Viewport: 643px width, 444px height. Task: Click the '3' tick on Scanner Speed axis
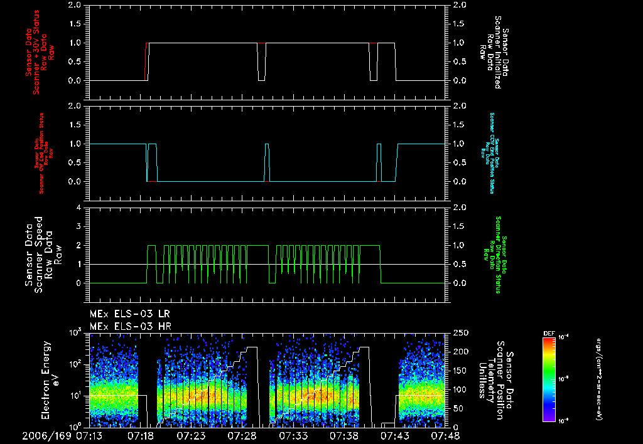coord(78,226)
